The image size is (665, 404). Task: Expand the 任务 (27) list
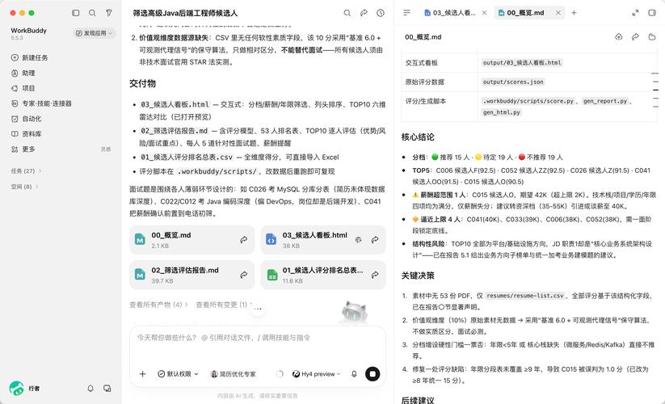27,170
